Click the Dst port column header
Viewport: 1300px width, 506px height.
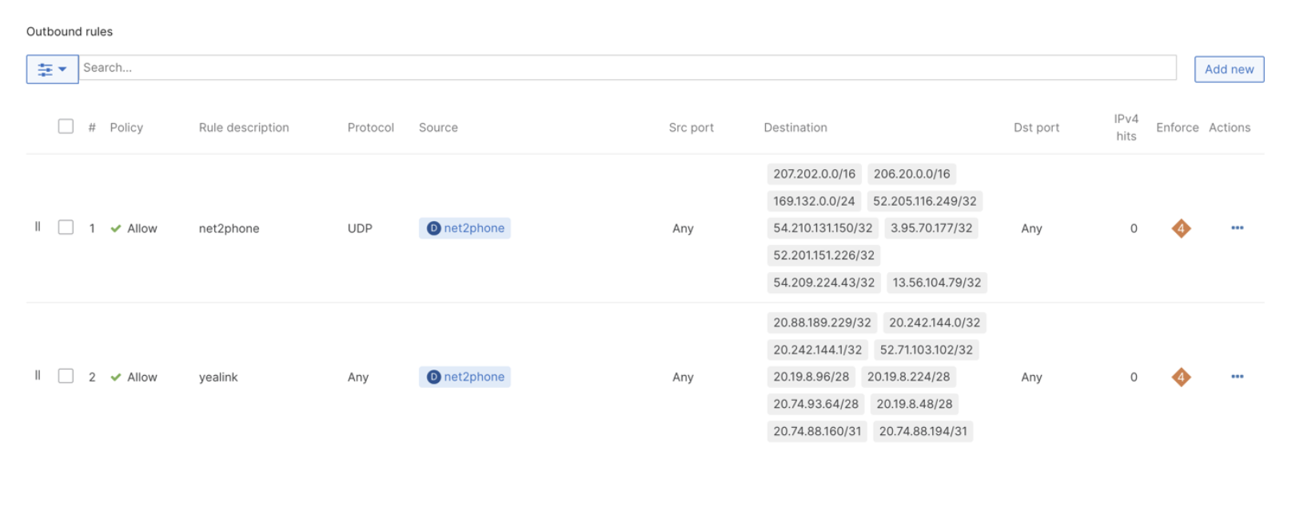pyautogui.click(x=1036, y=128)
